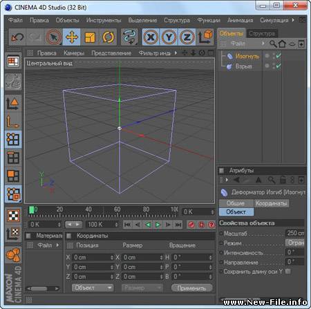Click the eye icon in Objects panel

(292, 44)
